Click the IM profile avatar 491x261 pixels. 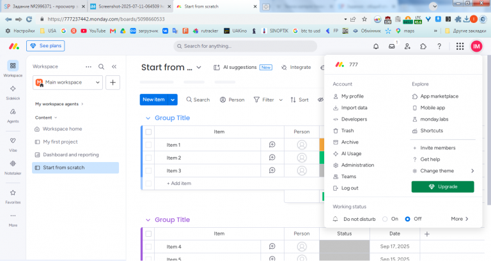[476, 46]
